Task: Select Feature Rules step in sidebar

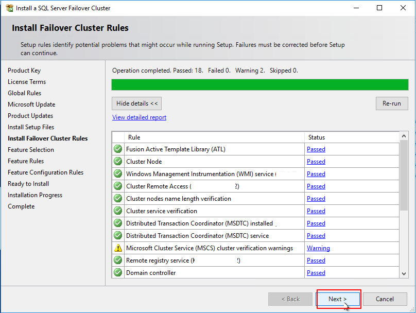Action: tap(26, 161)
